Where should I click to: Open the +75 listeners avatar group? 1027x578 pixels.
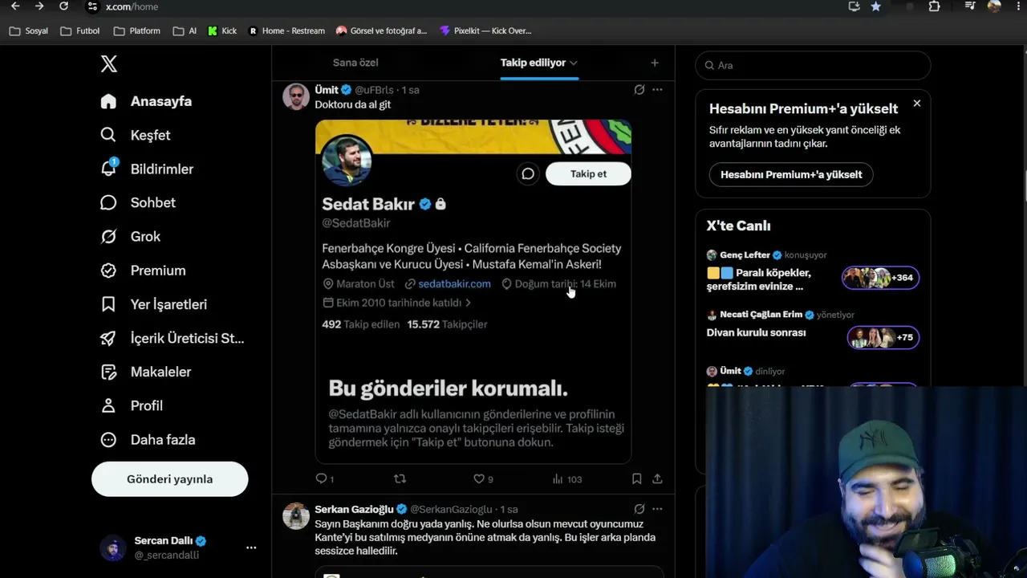(x=883, y=337)
